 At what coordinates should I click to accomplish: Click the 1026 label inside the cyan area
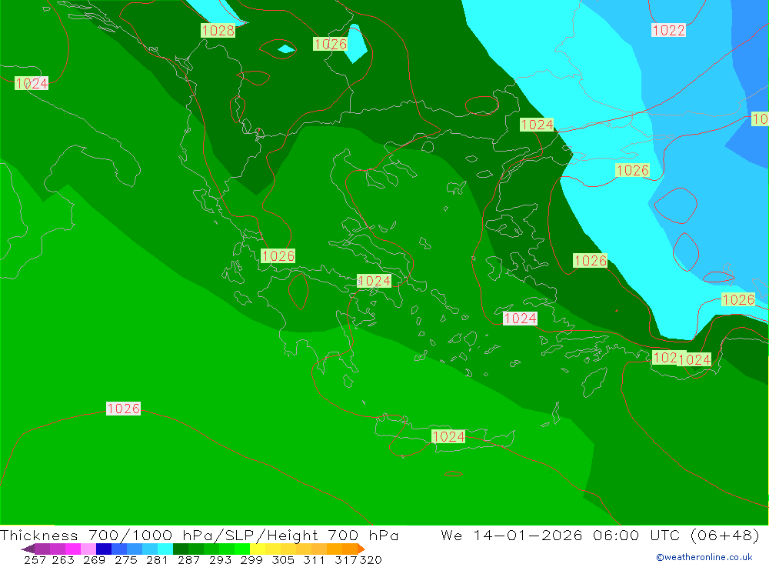tap(633, 170)
